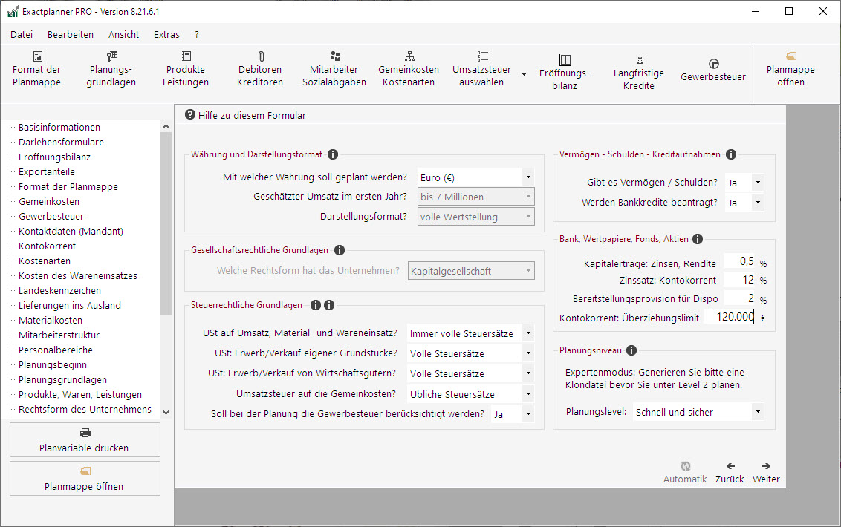Open the Planungslevel dropdown
Screen dimensions: 841x527
click(757, 412)
